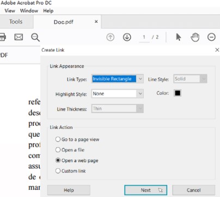The height and width of the screenshot is (197, 220).
Task: Select Open a file radio button
Action: pyautogui.click(x=70, y=150)
